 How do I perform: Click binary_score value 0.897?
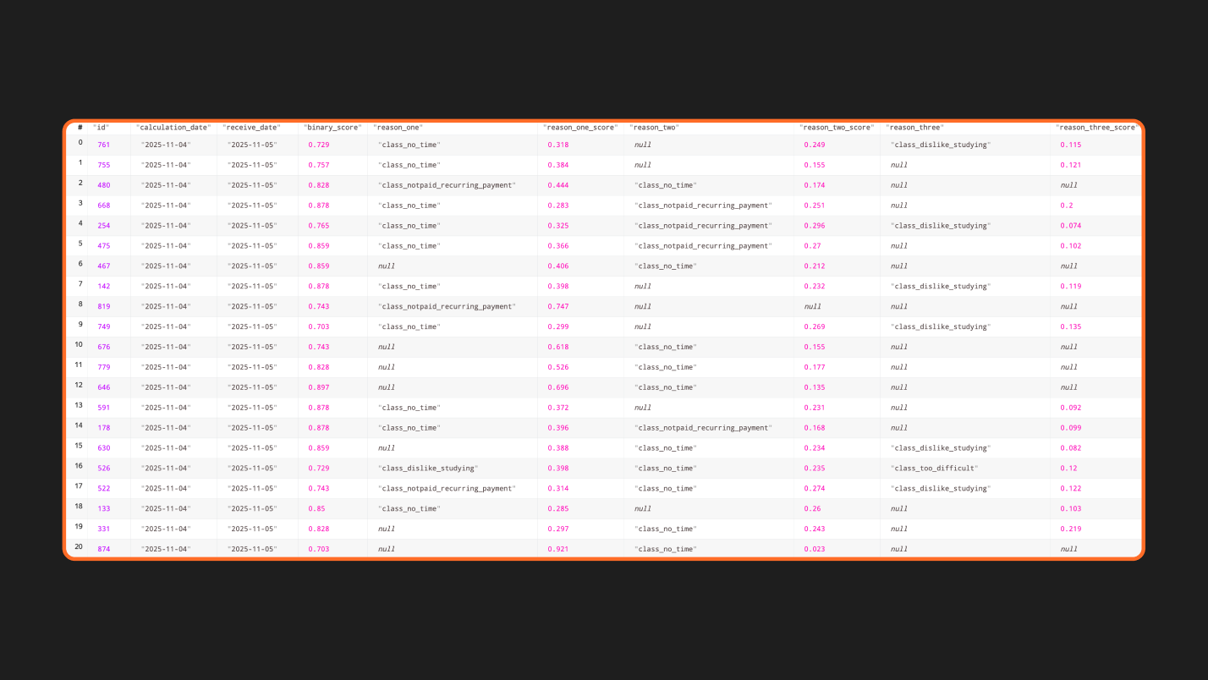click(319, 387)
